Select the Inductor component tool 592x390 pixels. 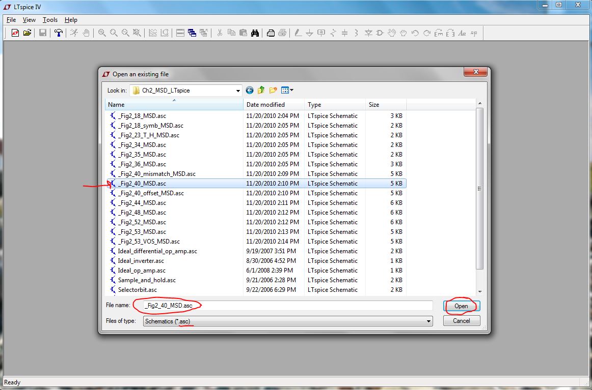click(x=357, y=33)
